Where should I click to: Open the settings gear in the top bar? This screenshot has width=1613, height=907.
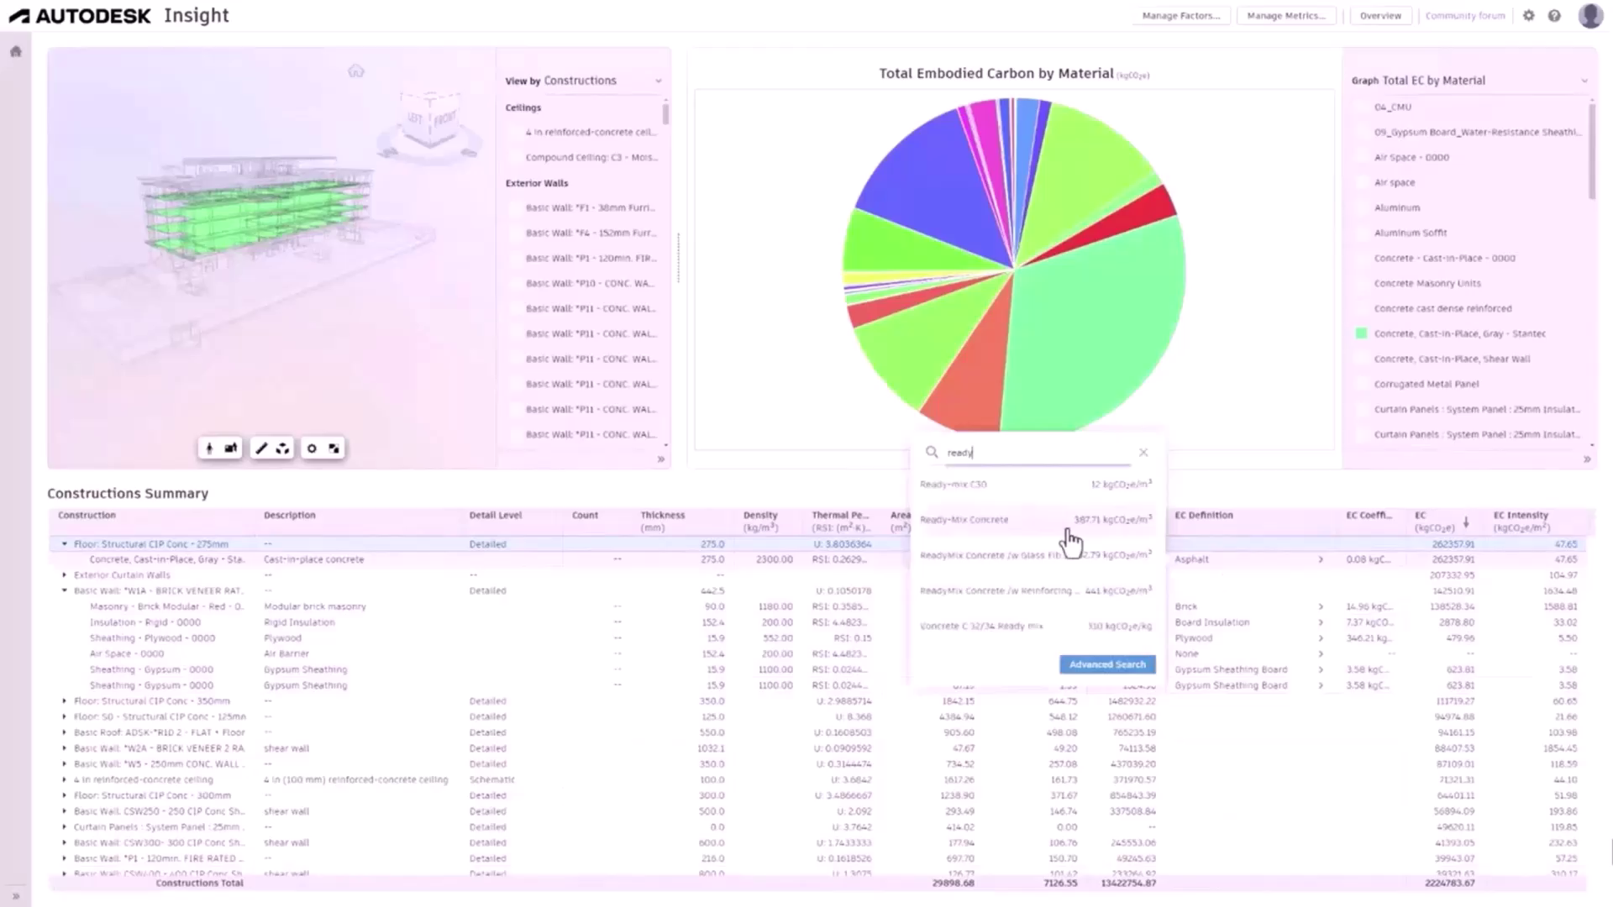click(1529, 15)
